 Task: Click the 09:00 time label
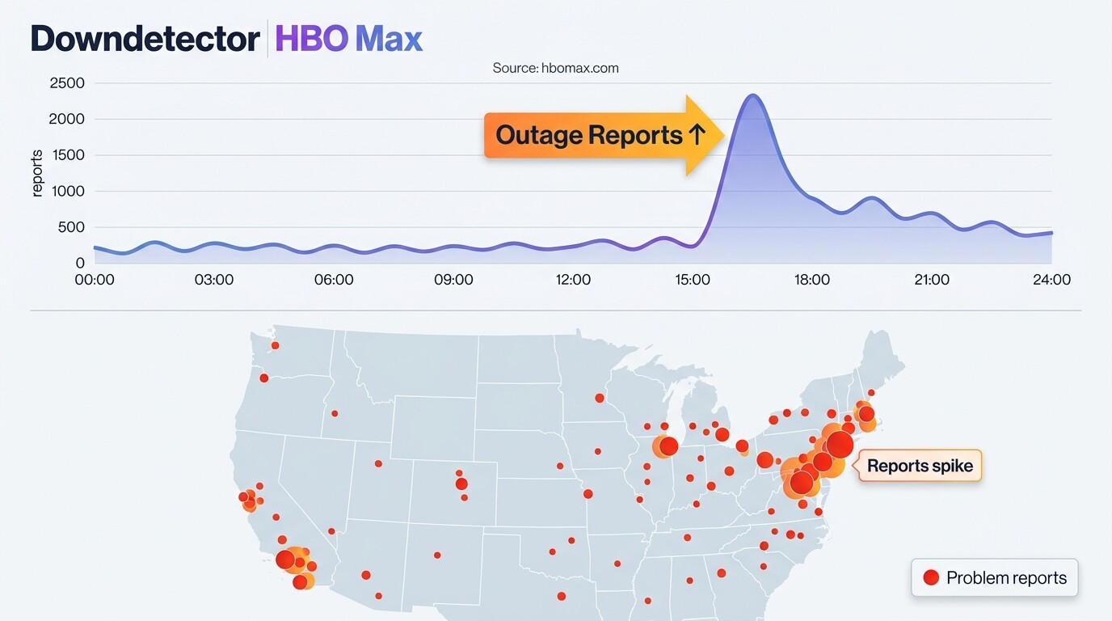(453, 280)
